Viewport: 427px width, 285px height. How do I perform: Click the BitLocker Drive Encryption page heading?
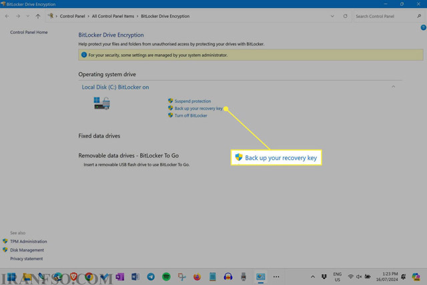tap(111, 35)
